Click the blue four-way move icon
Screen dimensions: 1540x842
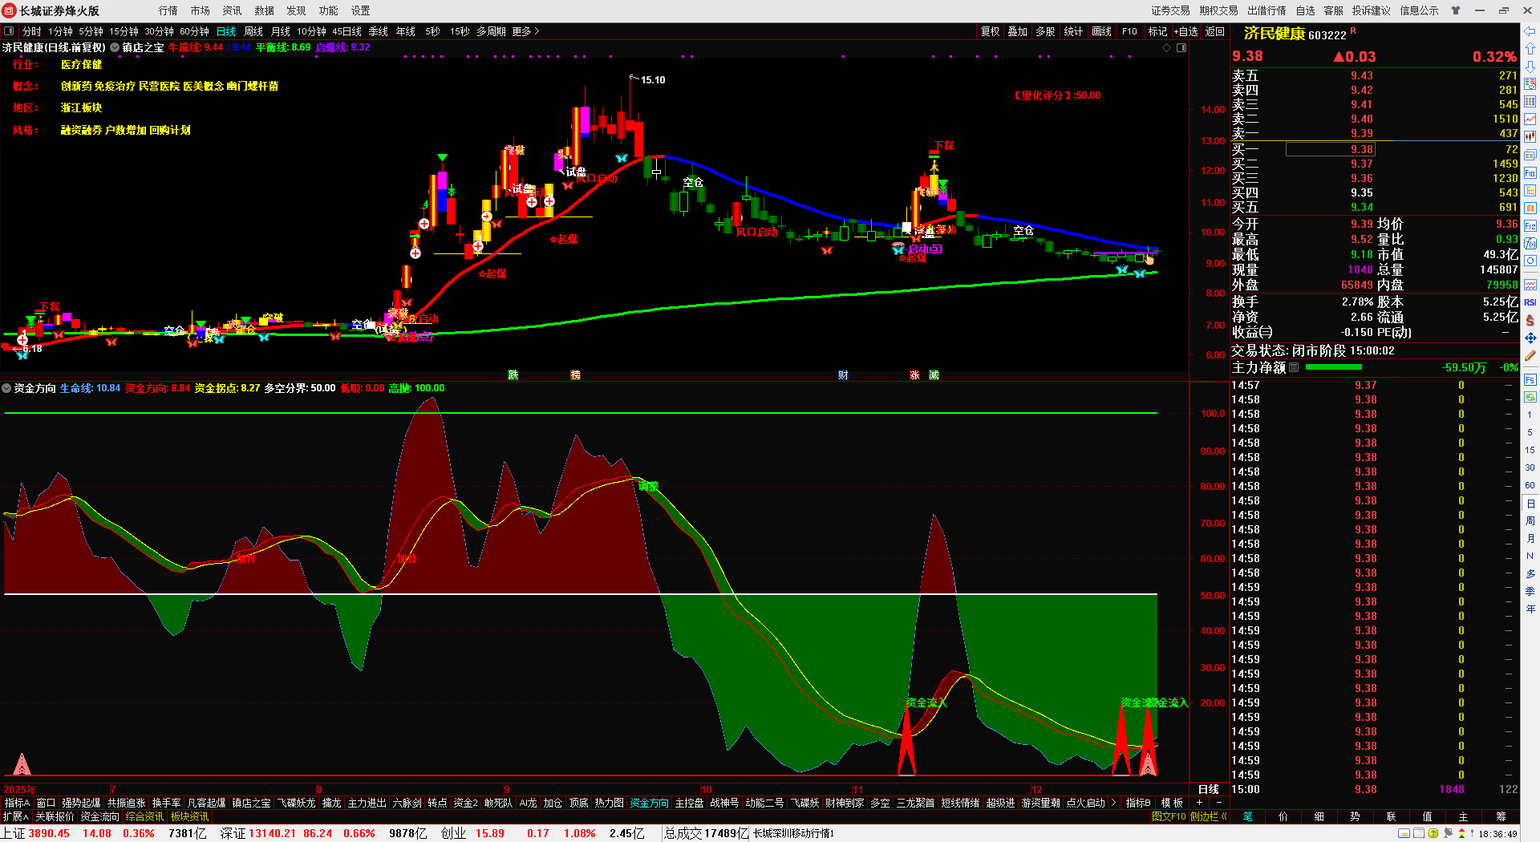[x=1530, y=338]
